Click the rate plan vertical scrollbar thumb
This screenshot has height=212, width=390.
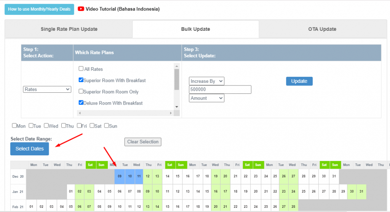[x=177, y=79]
